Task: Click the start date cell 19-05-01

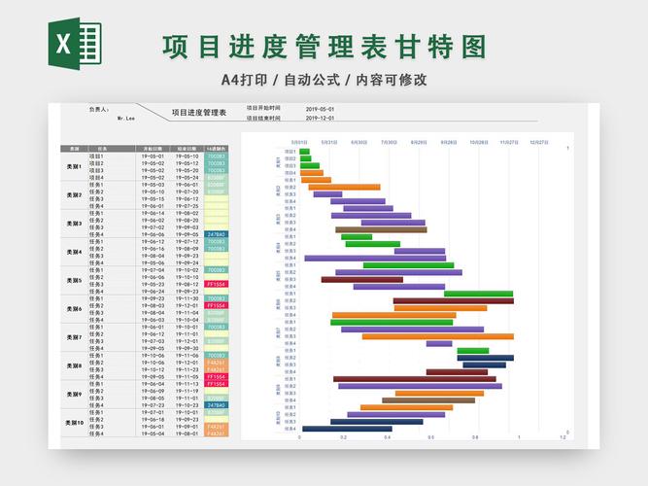Action: (153, 156)
